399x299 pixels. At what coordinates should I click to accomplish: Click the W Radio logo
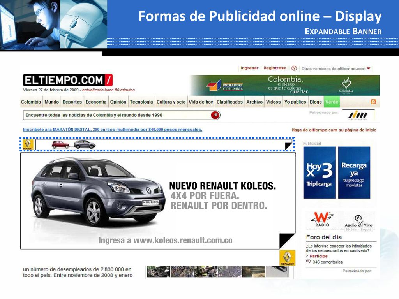click(x=322, y=219)
